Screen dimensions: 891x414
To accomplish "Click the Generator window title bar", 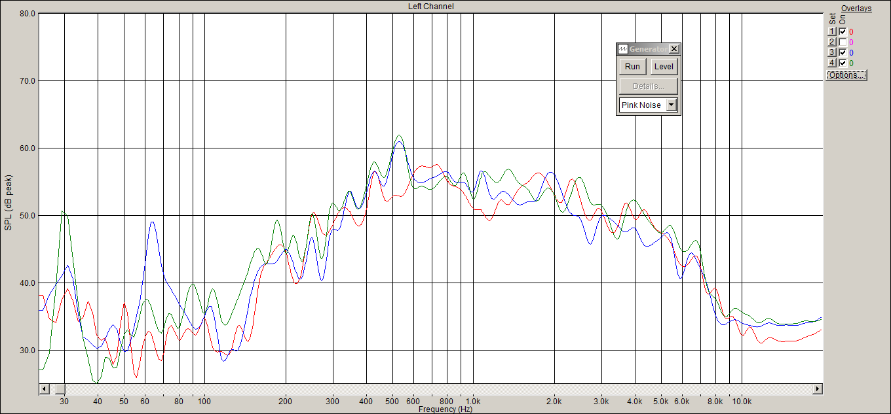I will pos(649,49).
